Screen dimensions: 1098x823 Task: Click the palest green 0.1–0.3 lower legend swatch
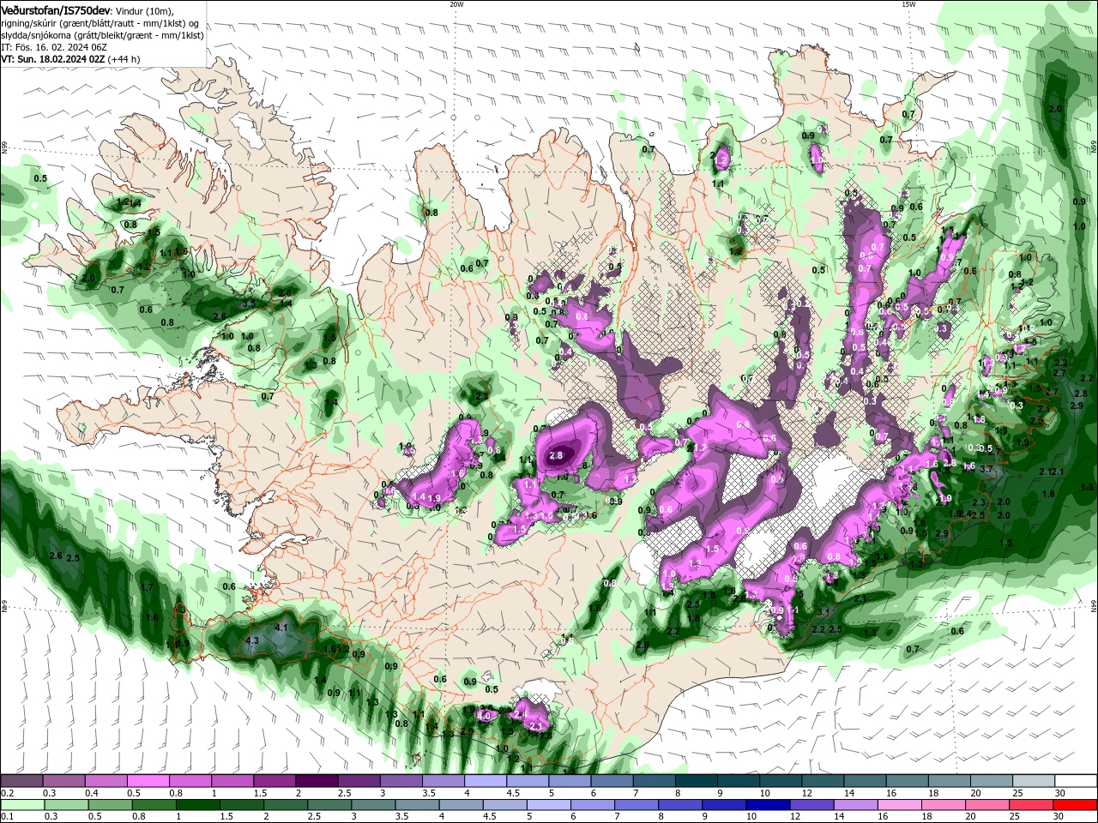(x=21, y=805)
